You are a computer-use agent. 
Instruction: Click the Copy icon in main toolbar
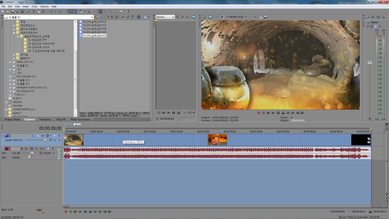[x=38, y=11]
